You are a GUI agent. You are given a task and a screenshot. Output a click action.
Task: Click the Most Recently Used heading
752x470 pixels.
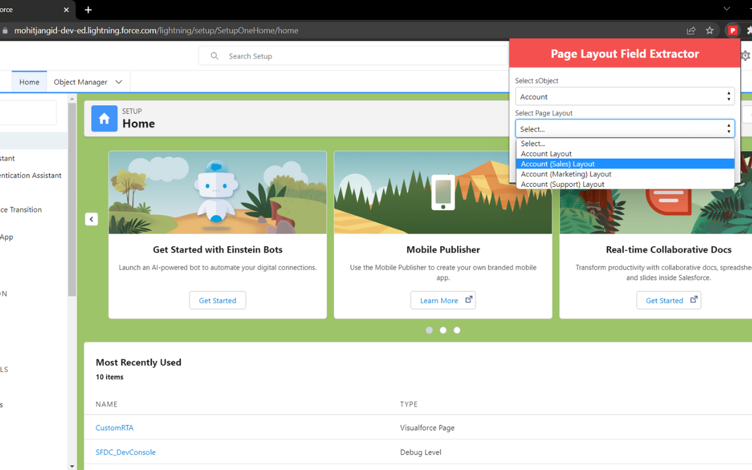pyautogui.click(x=139, y=362)
